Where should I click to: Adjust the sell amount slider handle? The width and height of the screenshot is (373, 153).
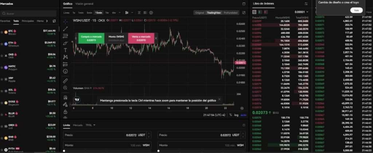[x=158, y=151]
